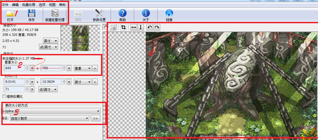Click pixel height field 750
The width and height of the screenshot is (318, 140).
pos(51,68)
